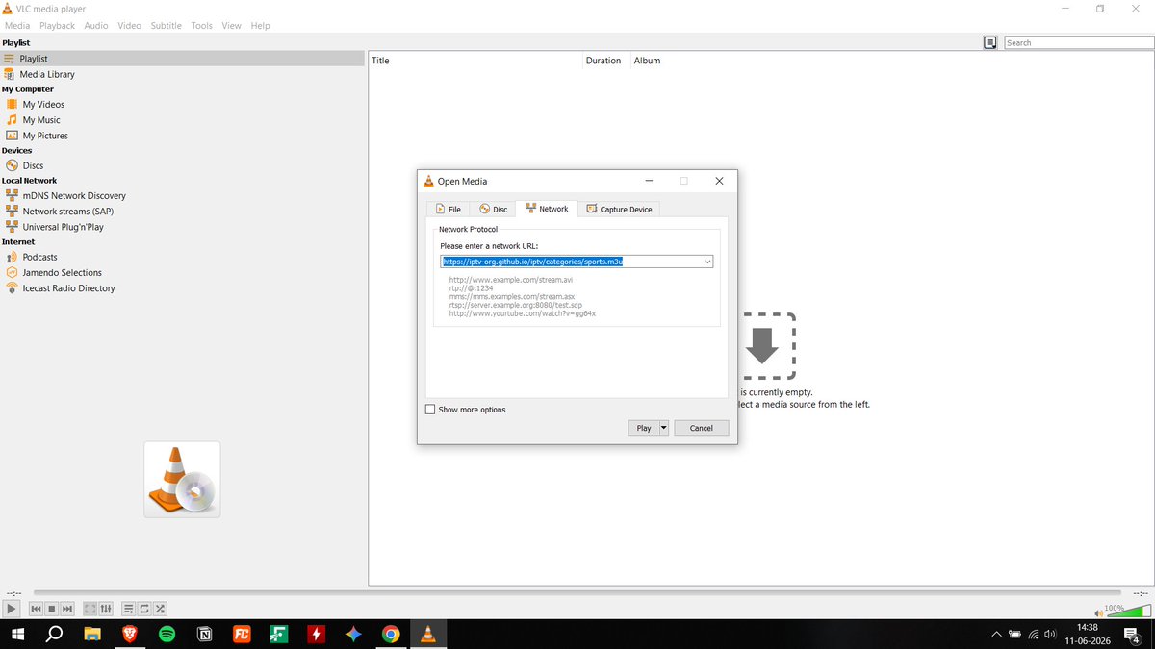The height and width of the screenshot is (649, 1155).
Task: Click the playlist Search field
Action: point(1078,42)
